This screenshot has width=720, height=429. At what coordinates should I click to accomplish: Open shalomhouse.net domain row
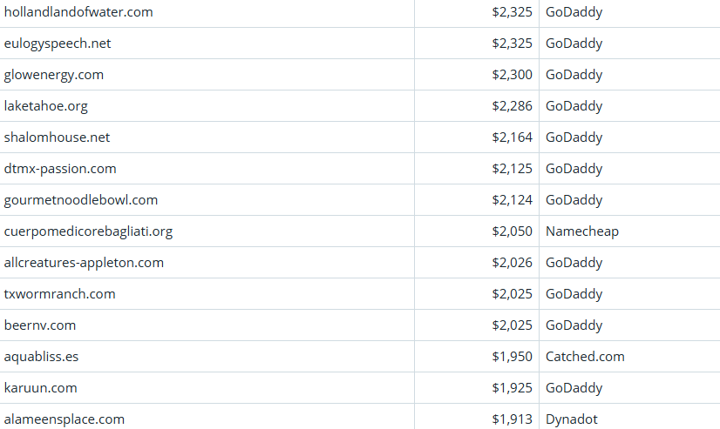58,137
